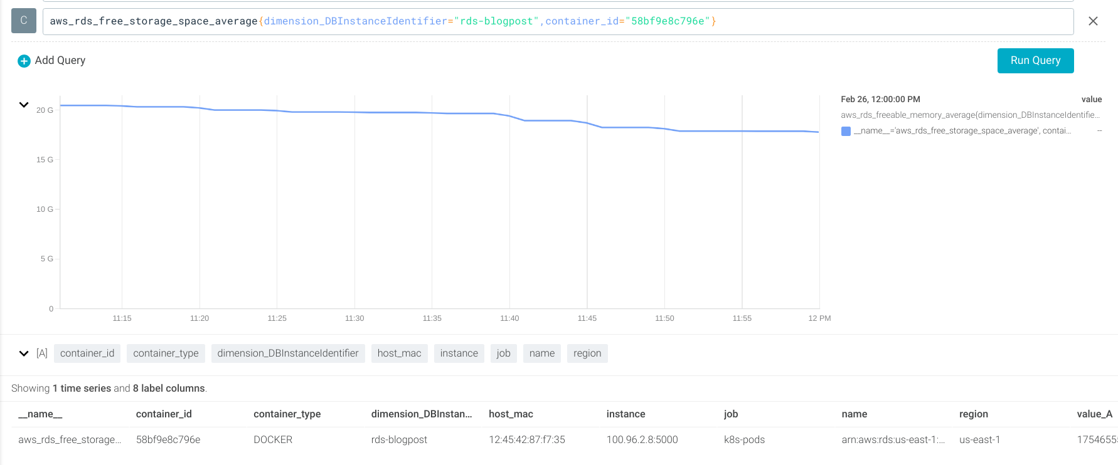Sort by the value_A column header

[1095, 414]
